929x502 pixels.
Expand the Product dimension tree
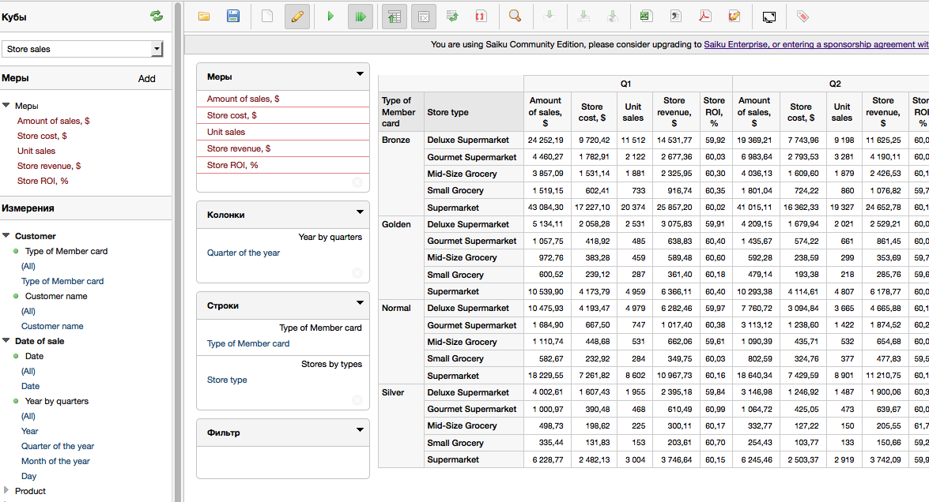click(6, 490)
